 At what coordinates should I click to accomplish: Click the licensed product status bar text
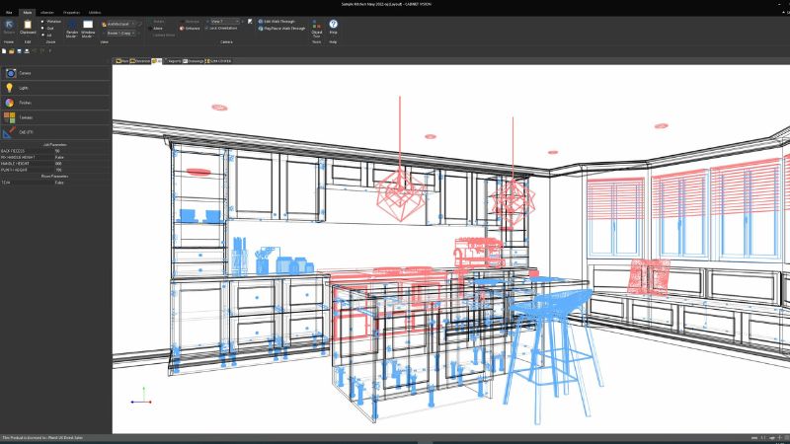(42, 438)
